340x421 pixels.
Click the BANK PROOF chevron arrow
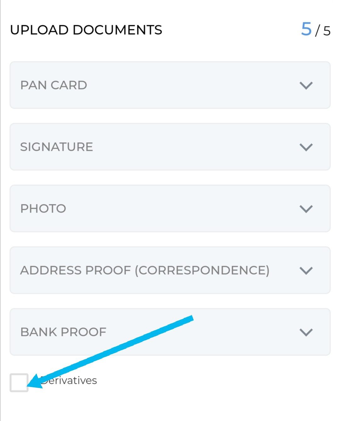click(x=306, y=332)
